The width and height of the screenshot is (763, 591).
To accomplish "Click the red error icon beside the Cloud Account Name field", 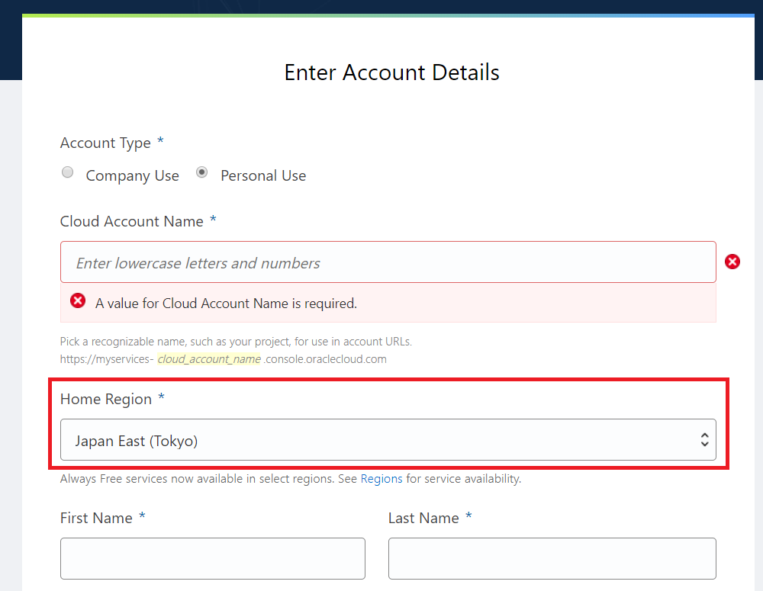I will [x=732, y=262].
